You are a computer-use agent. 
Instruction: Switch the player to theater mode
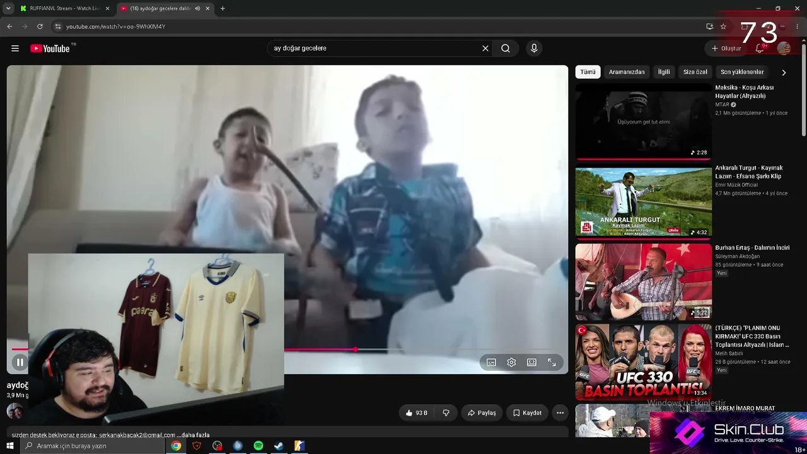pos(531,363)
